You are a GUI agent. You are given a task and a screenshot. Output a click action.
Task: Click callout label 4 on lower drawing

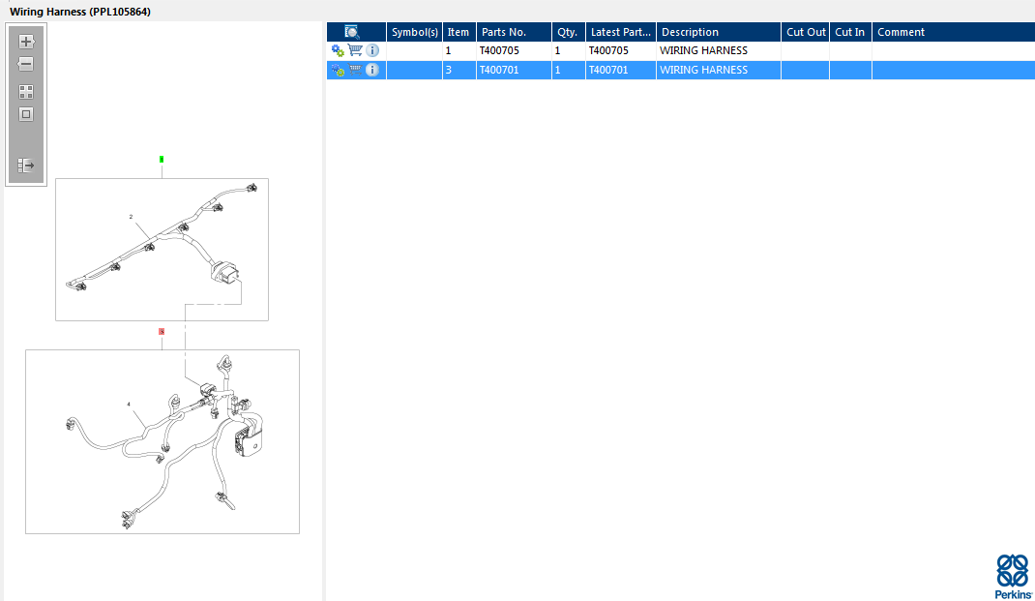point(129,405)
